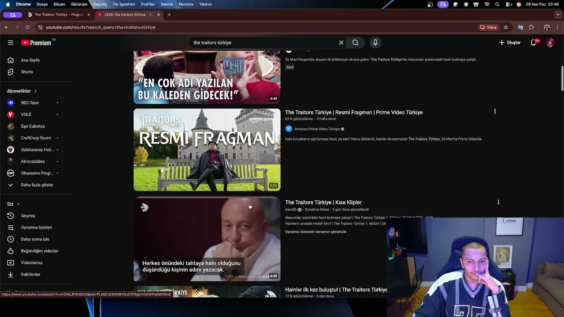The height and width of the screenshot is (317, 564).
Task: Click the Oluştur create button
Action: pyautogui.click(x=510, y=43)
